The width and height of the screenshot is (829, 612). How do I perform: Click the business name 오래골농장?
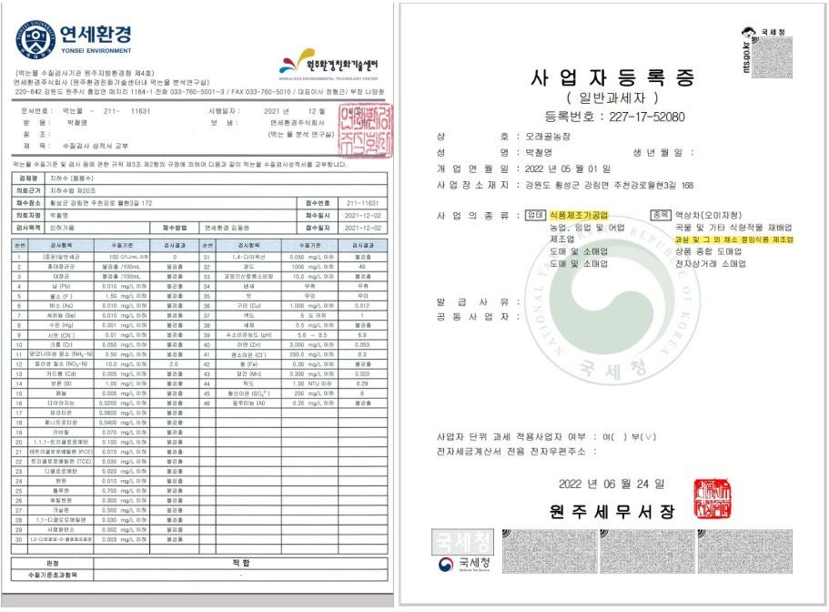point(548,137)
